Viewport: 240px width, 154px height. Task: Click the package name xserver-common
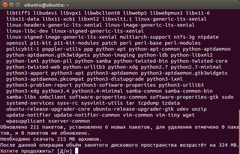69,121
